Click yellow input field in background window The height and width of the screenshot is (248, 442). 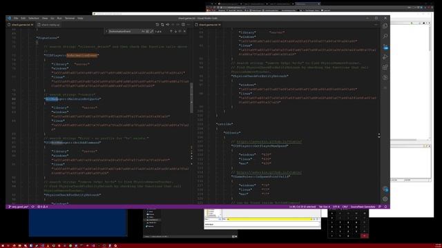click(x=269, y=219)
